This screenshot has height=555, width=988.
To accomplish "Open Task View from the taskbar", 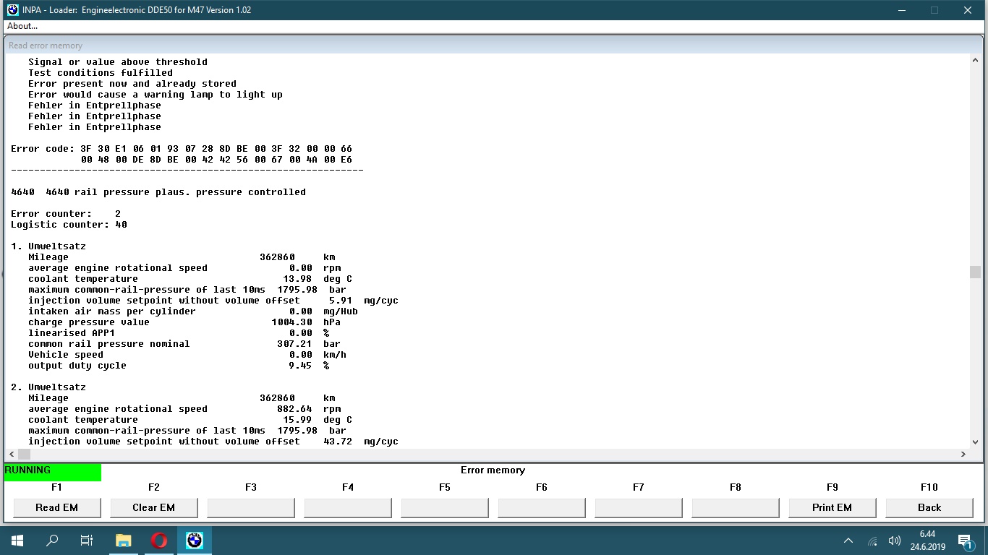I will pyautogui.click(x=87, y=541).
